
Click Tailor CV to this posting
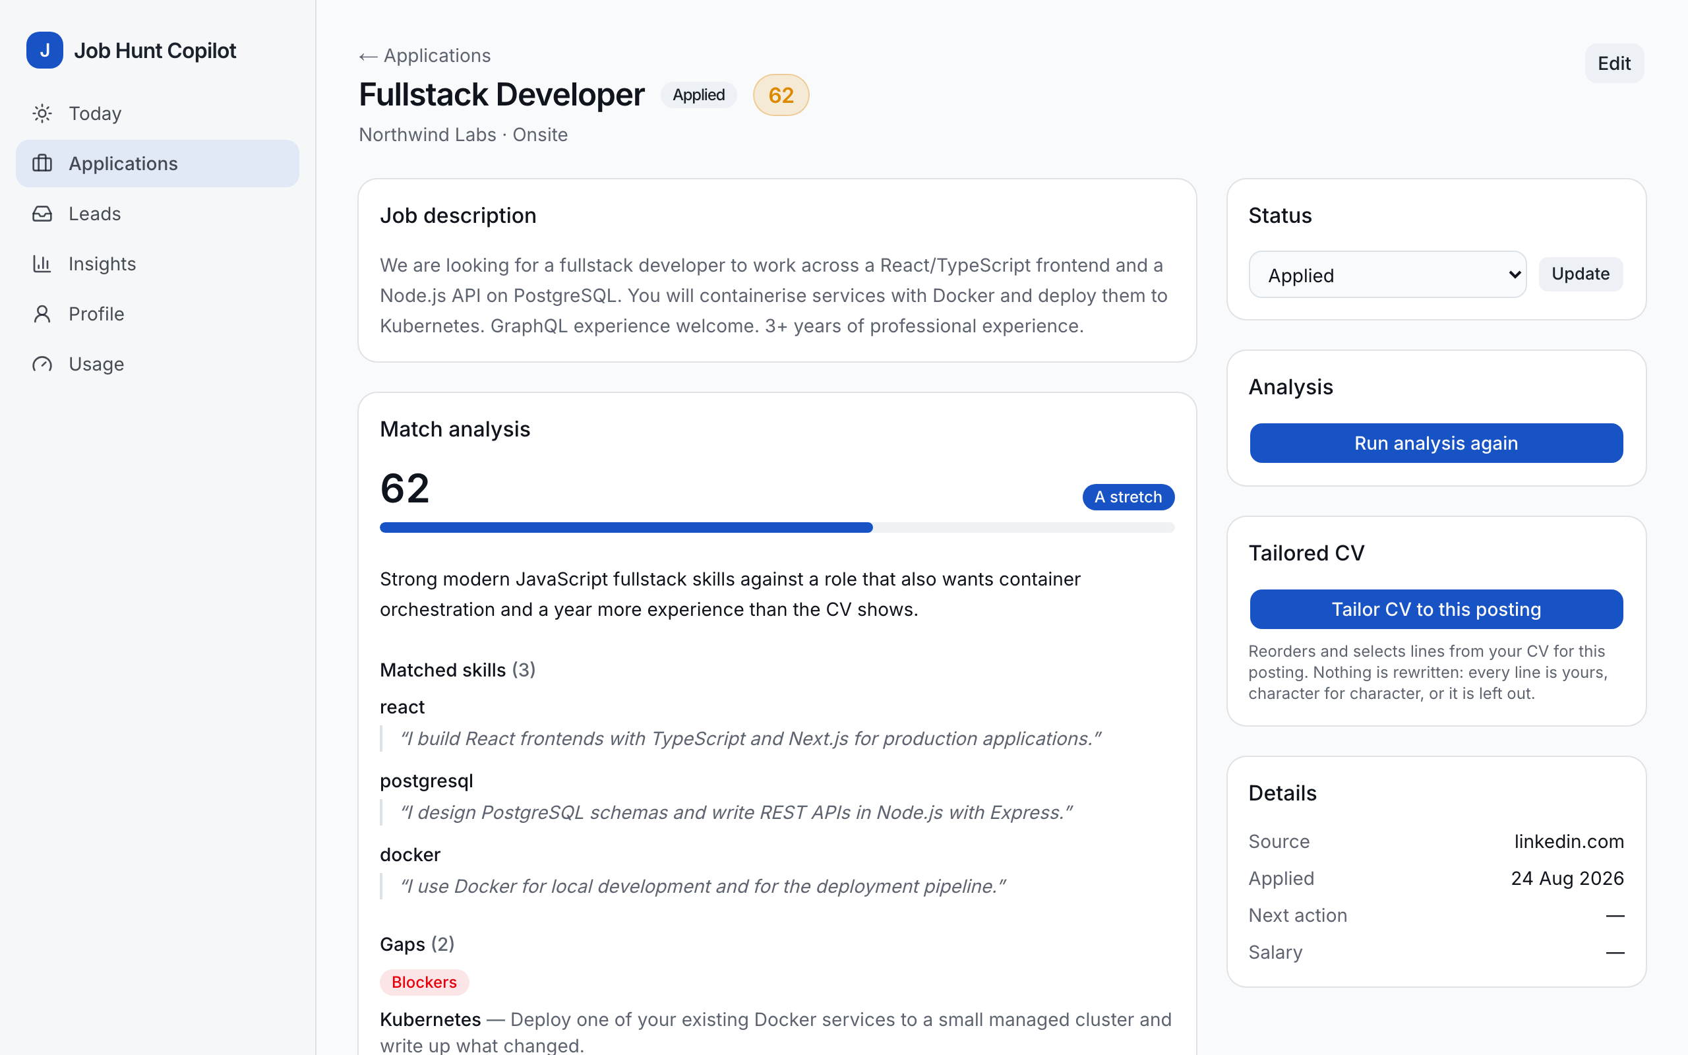1436,609
